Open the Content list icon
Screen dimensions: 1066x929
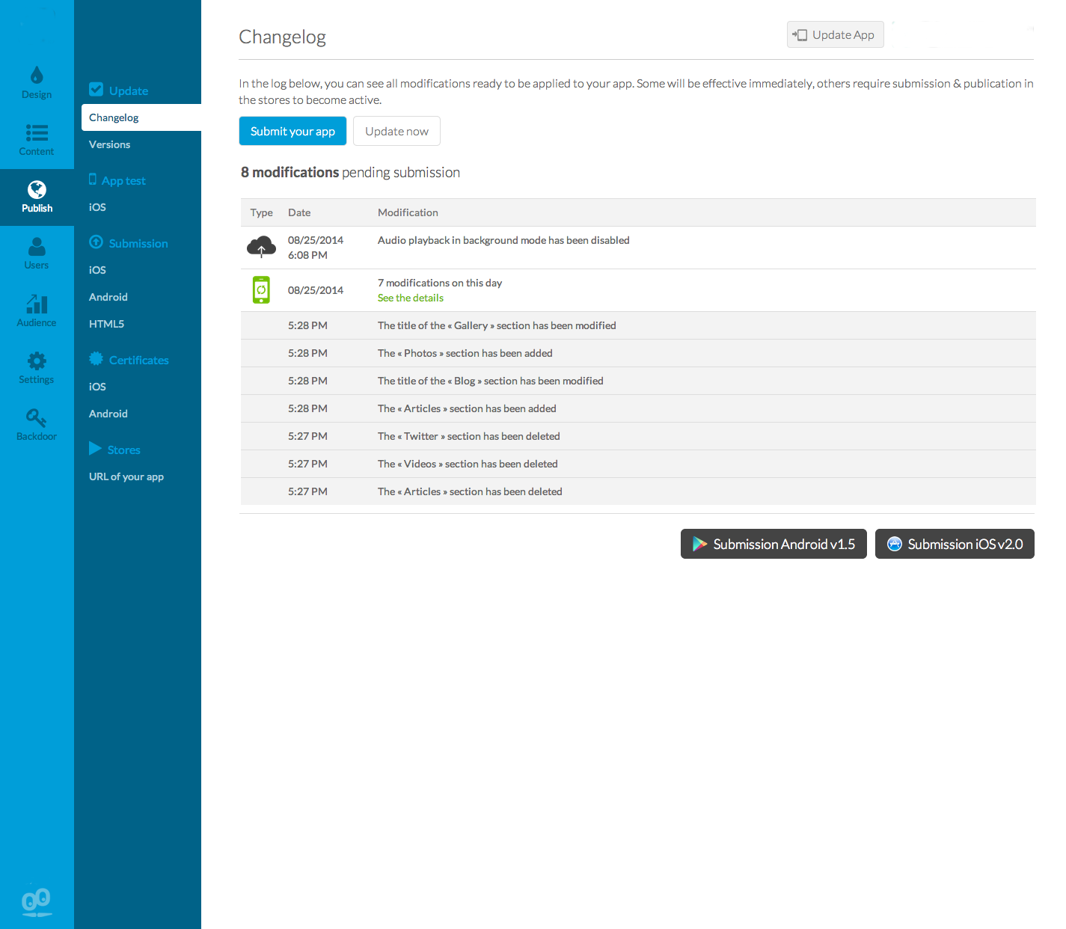coord(37,133)
